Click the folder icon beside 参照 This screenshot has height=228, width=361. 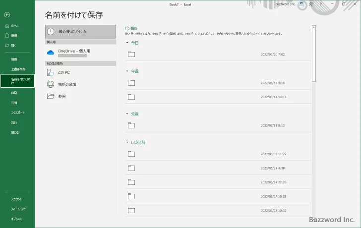coord(51,96)
